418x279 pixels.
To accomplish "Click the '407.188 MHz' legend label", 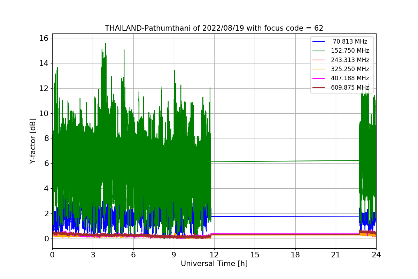I will pyautogui.click(x=350, y=78).
